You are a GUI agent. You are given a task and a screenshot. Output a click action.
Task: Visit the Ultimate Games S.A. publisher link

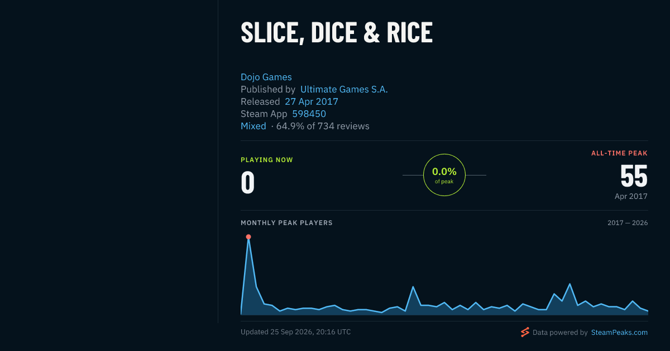coord(344,90)
